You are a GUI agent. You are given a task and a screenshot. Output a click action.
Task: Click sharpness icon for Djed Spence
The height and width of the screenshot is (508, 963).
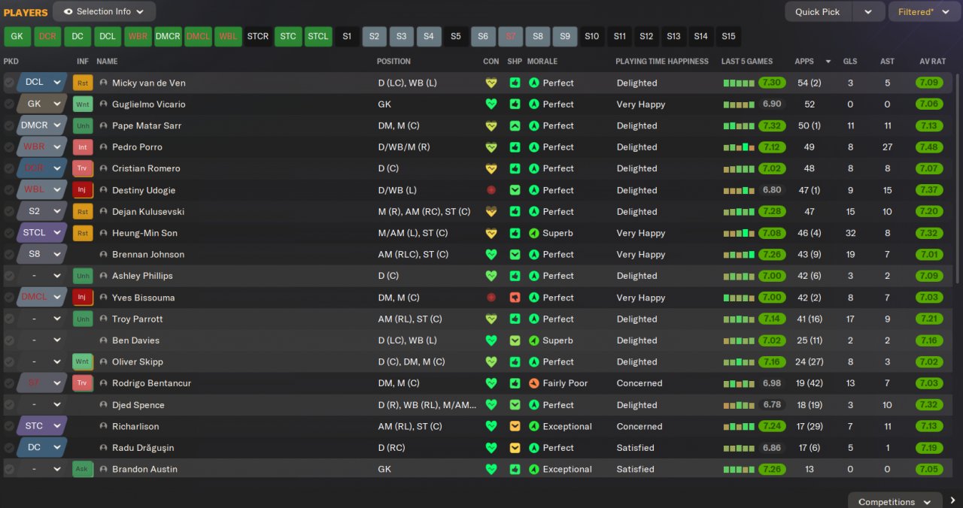click(x=515, y=405)
